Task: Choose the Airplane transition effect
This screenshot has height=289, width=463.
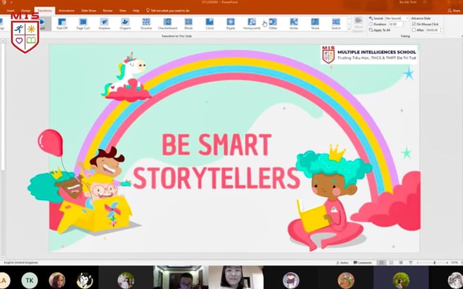Action: click(x=104, y=23)
